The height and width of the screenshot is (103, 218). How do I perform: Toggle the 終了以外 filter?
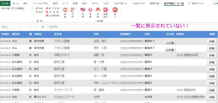(x=53, y=8)
